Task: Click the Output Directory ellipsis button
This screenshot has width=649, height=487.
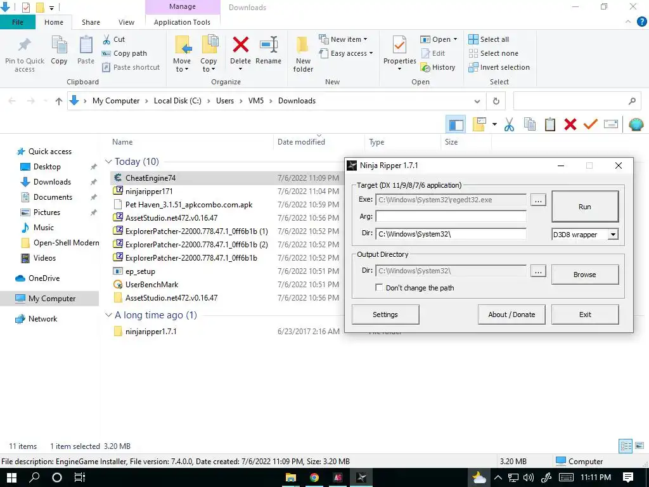Action: pyautogui.click(x=538, y=271)
